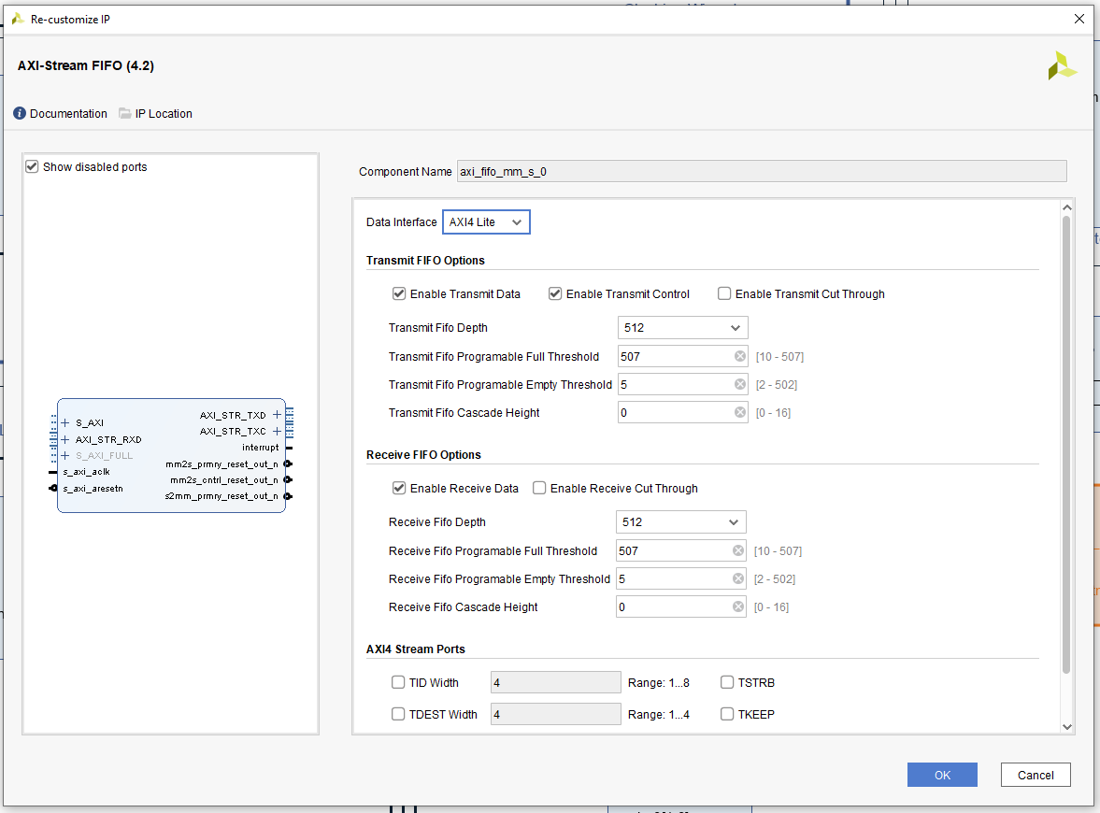This screenshot has height=813, width=1100.
Task: Edit Receive Fifo Programable Empty Threshold field
Action: coord(680,578)
